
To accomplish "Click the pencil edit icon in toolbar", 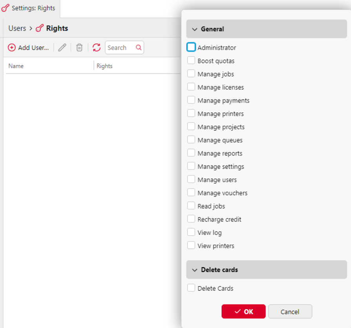I will 62,48.
